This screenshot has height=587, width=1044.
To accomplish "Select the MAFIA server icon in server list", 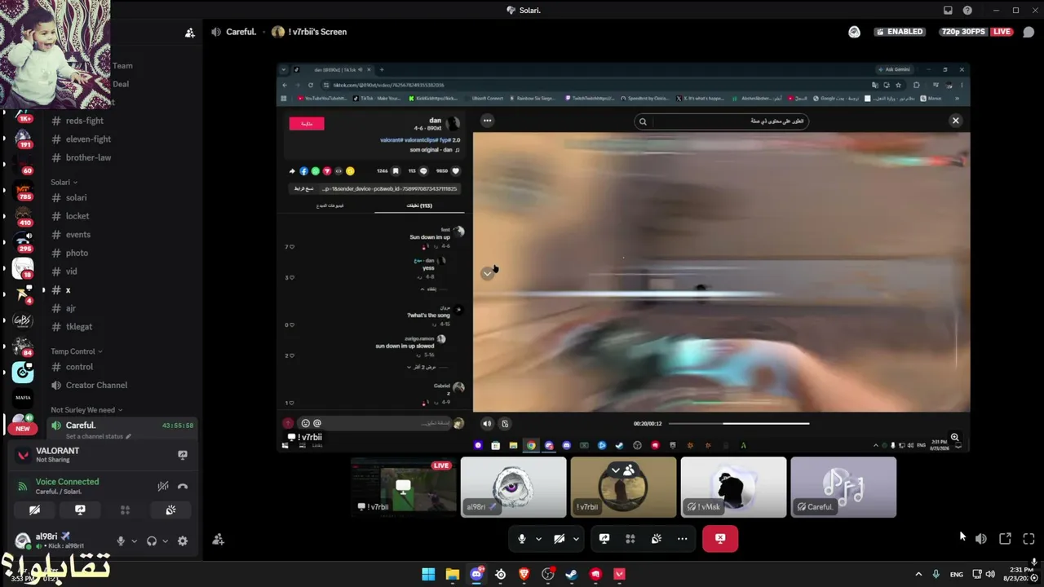I will point(23,398).
